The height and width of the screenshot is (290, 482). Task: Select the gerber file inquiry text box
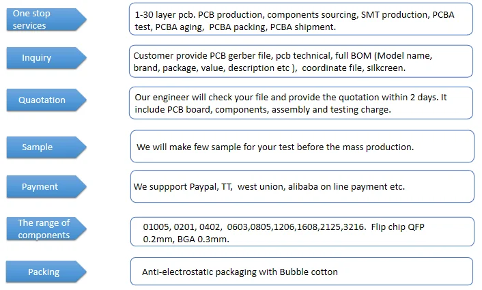coord(300,61)
